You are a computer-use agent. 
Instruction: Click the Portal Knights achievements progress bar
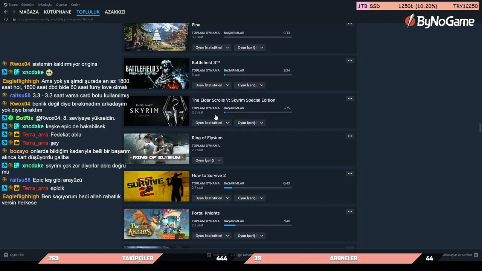tap(258, 225)
